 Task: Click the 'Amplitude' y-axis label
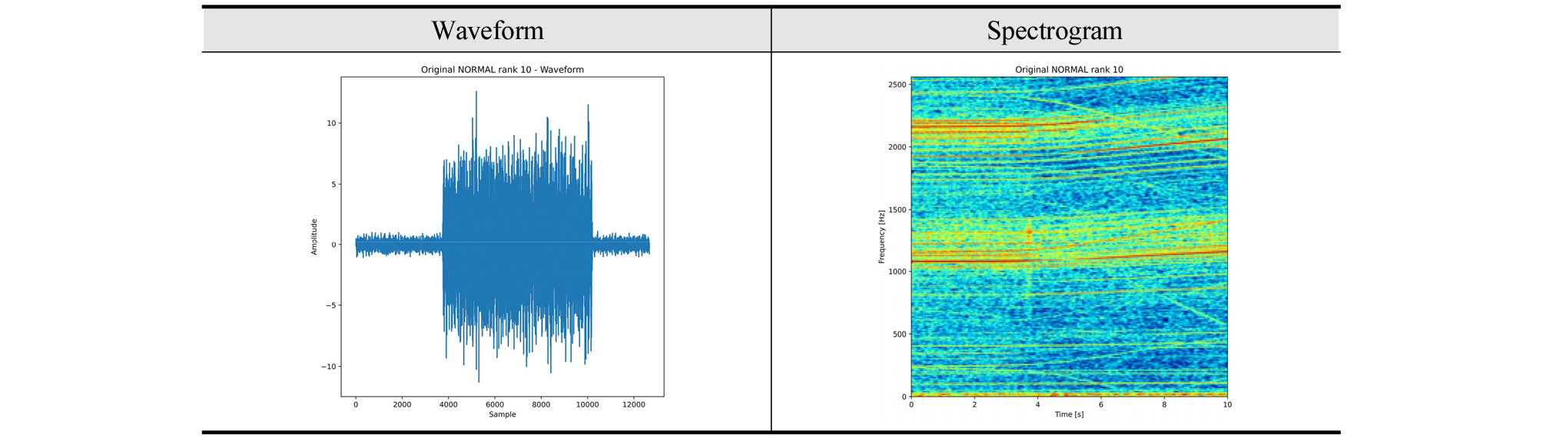(314, 237)
